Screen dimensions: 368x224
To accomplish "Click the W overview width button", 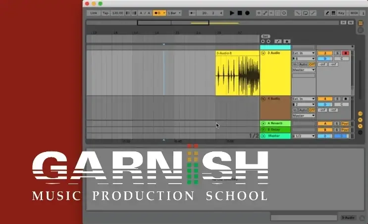I will (x=351, y=22).
